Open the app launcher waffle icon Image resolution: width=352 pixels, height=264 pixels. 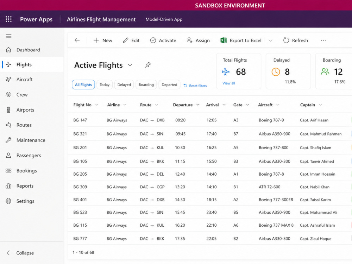click(x=8, y=19)
